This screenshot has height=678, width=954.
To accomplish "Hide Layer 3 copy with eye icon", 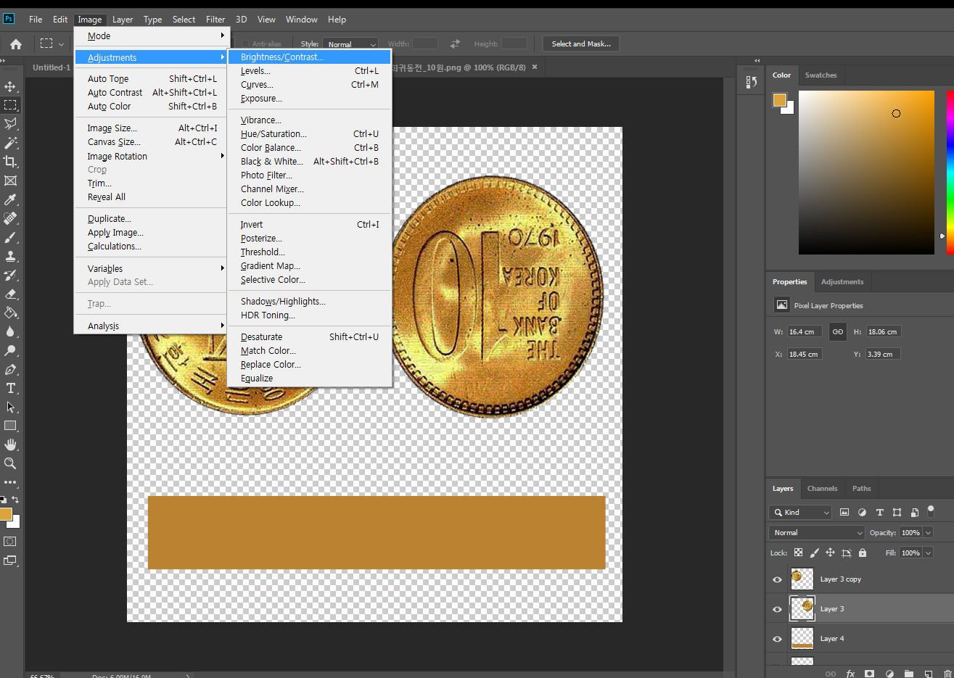I will 777,579.
